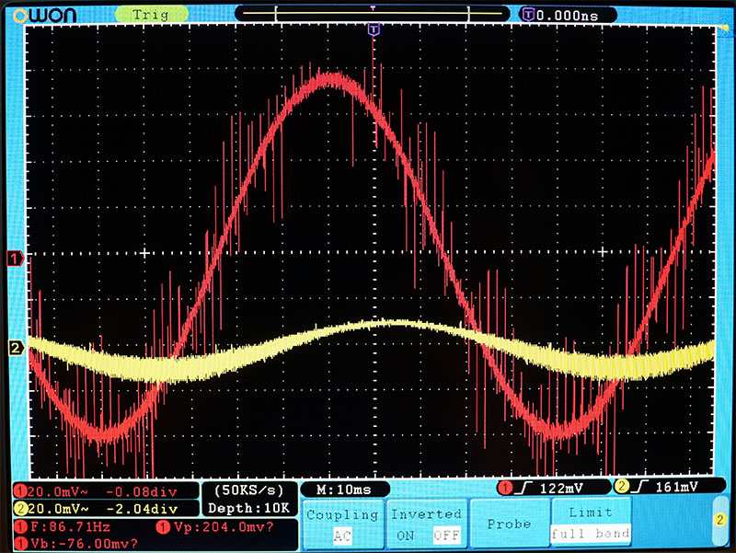The image size is (736, 553).
Task: Turn Inverted ON
Action: [400, 535]
